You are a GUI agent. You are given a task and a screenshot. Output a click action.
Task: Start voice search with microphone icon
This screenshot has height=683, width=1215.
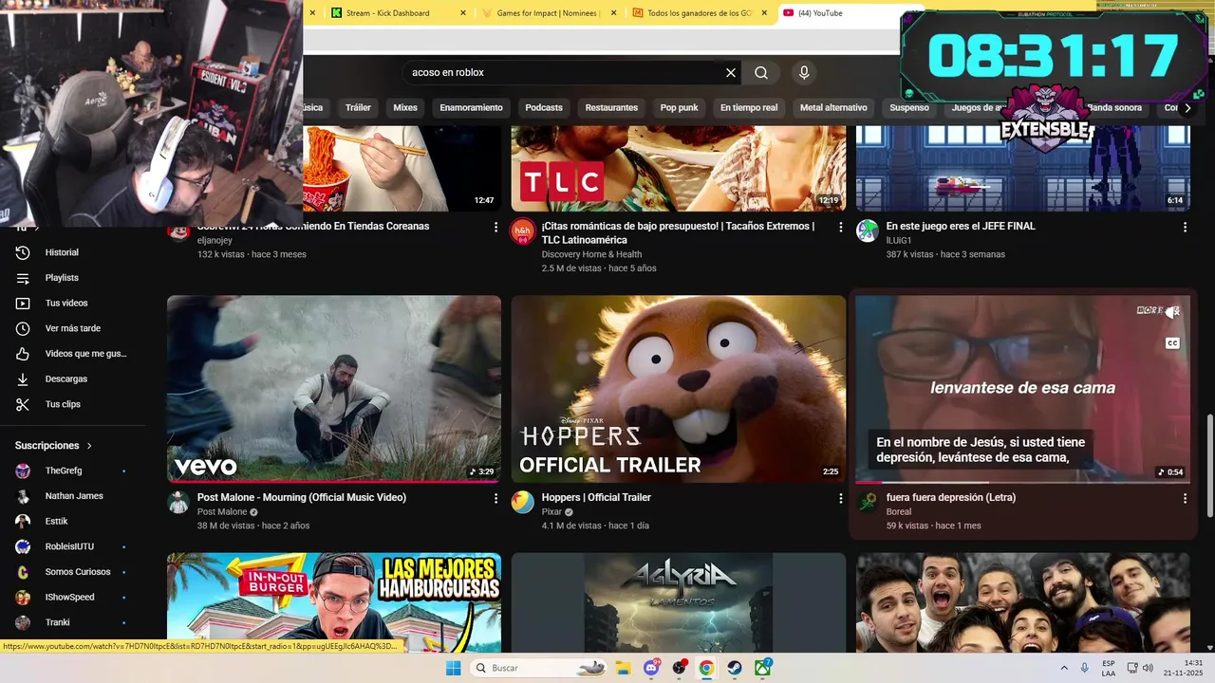(x=804, y=73)
